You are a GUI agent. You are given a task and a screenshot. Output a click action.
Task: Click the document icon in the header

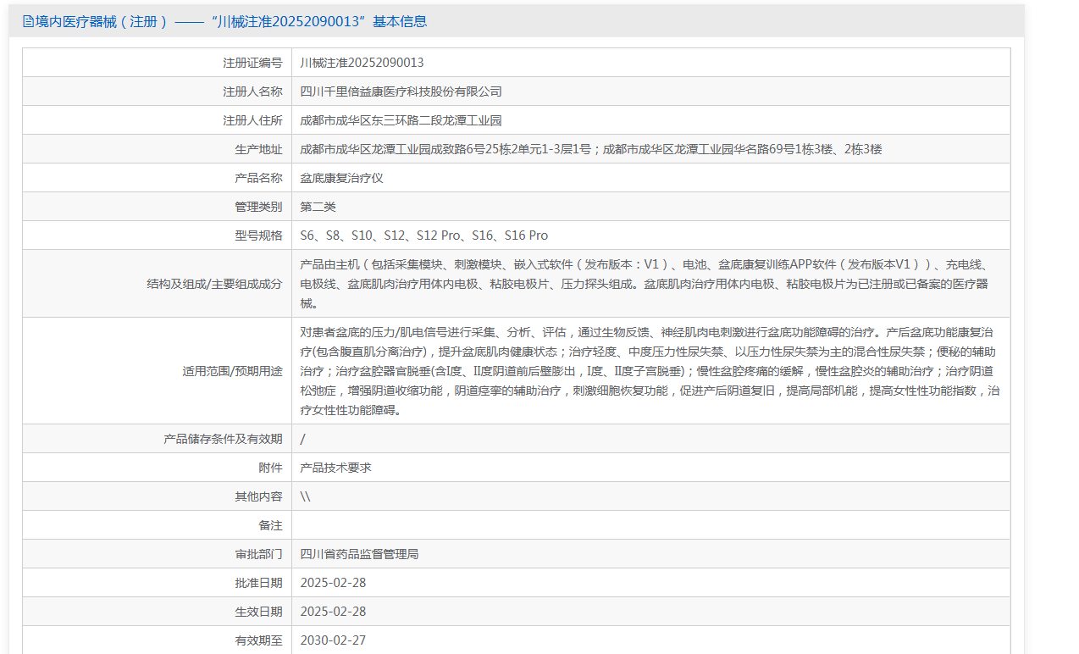pos(28,21)
